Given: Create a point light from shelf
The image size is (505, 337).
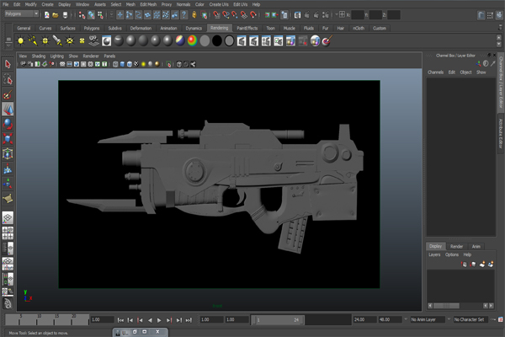Looking at the screenshot, I should 45,41.
